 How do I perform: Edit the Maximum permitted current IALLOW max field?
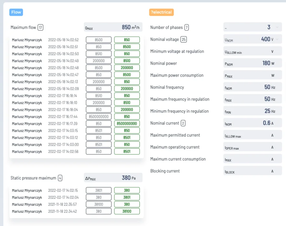click(253, 135)
